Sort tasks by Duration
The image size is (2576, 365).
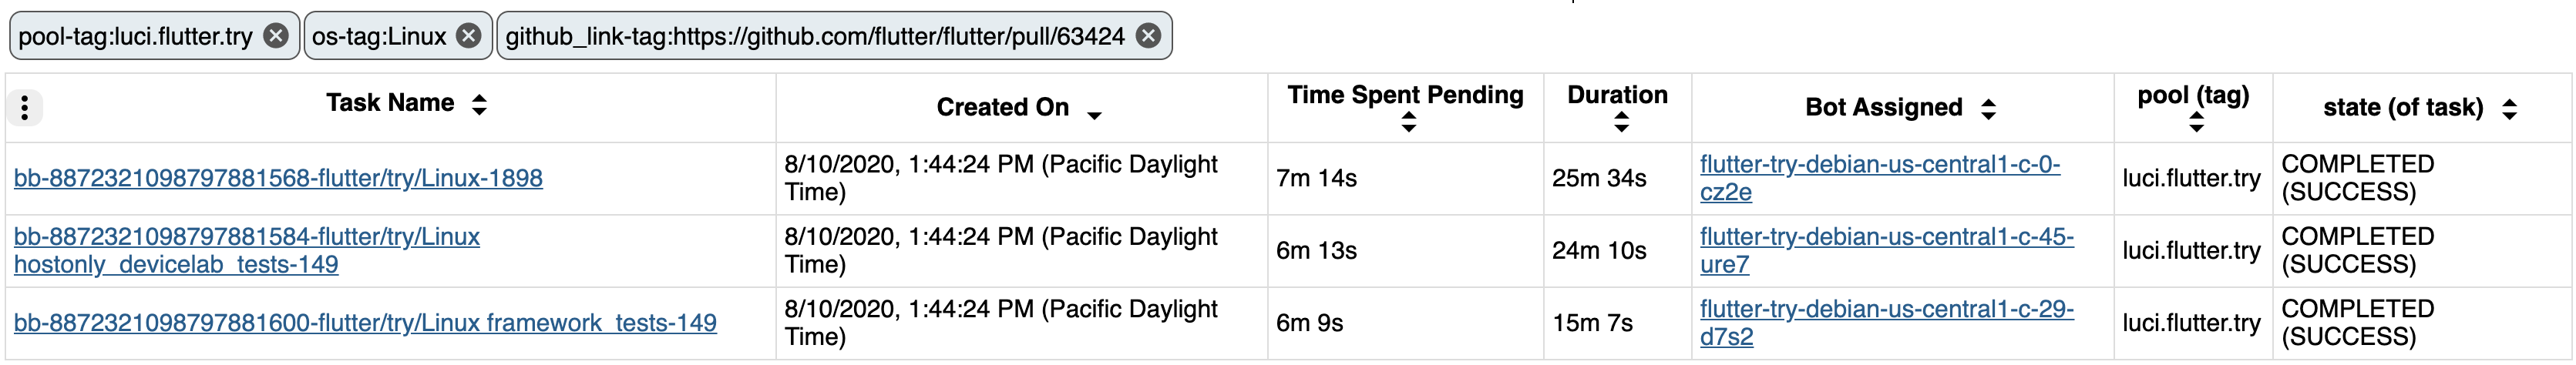pyautogui.click(x=1621, y=123)
